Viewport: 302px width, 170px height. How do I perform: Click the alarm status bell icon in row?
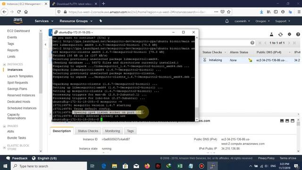[250, 60]
